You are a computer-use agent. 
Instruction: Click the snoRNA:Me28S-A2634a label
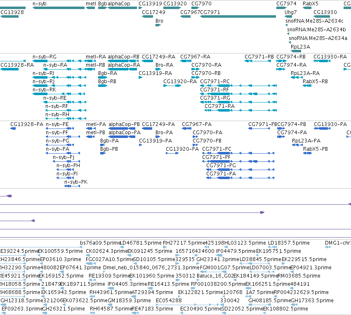(x=318, y=38)
